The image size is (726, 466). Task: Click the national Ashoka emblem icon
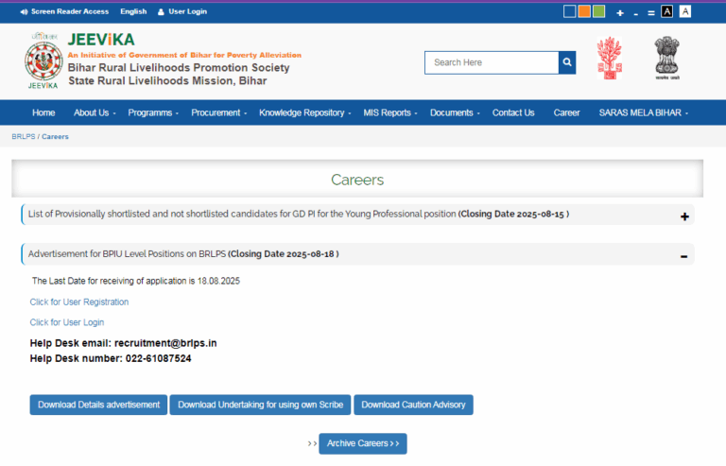[666, 59]
